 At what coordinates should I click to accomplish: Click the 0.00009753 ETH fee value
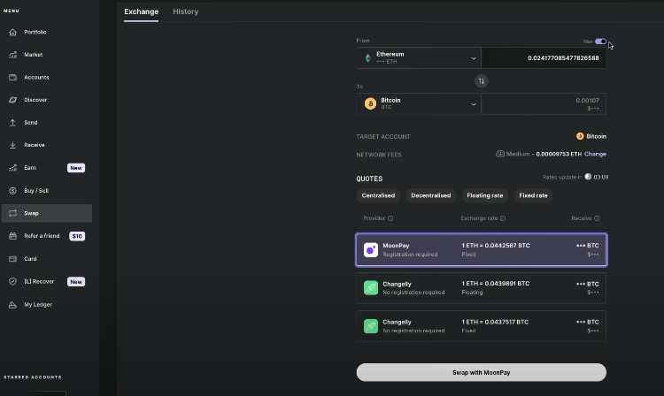point(559,154)
